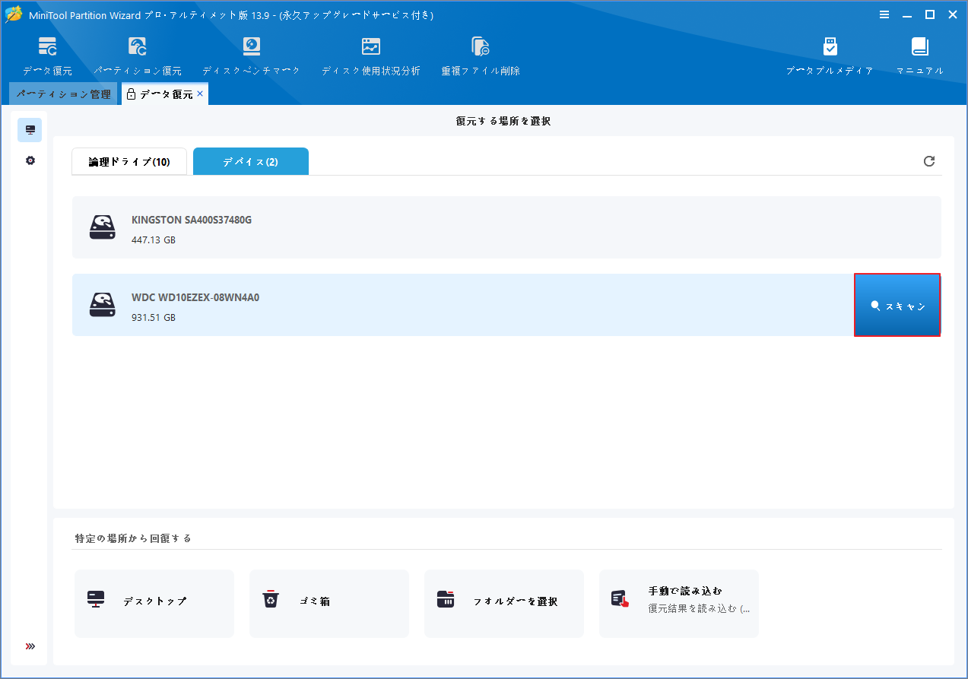Click the MiniTool app logo icon
968x679 pixels.
coord(13,15)
